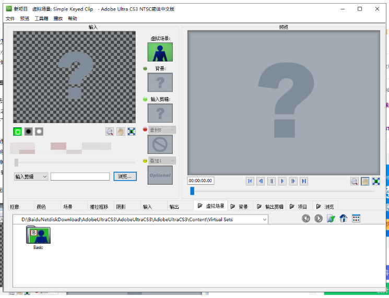Play the preview
389x298 pixels.
(x=282, y=182)
